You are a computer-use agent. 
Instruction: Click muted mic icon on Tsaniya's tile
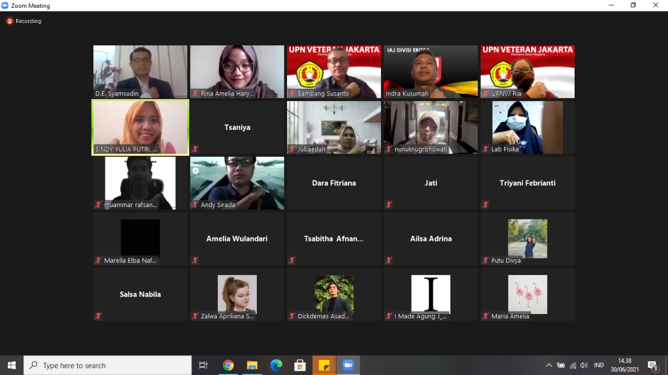(195, 149)
